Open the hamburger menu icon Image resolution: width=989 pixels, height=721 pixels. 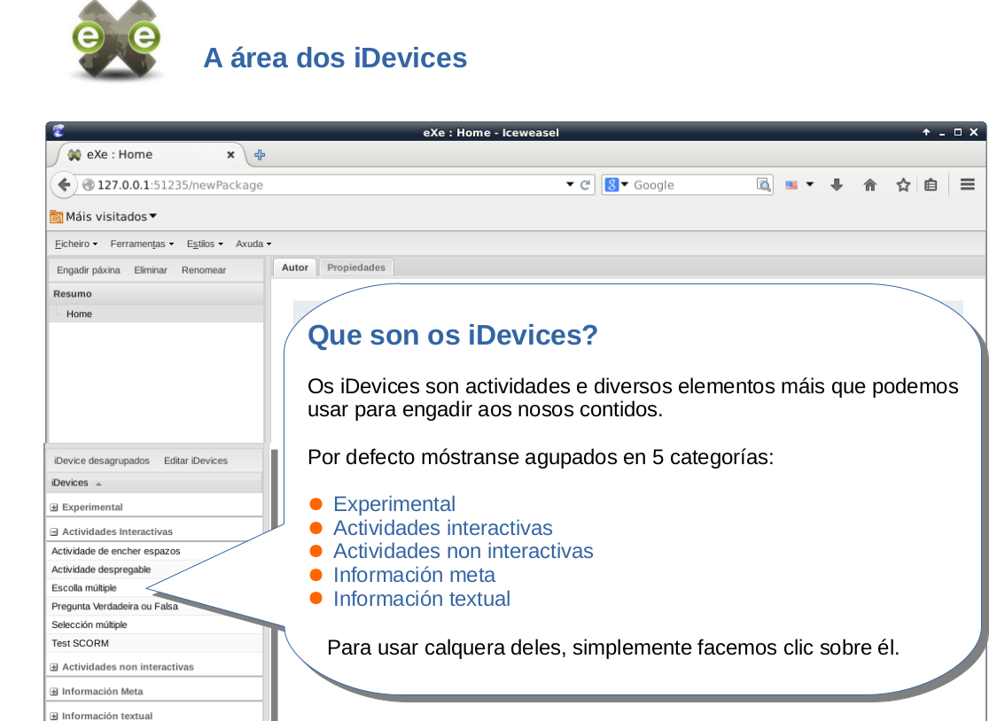(x=968, y=185)
